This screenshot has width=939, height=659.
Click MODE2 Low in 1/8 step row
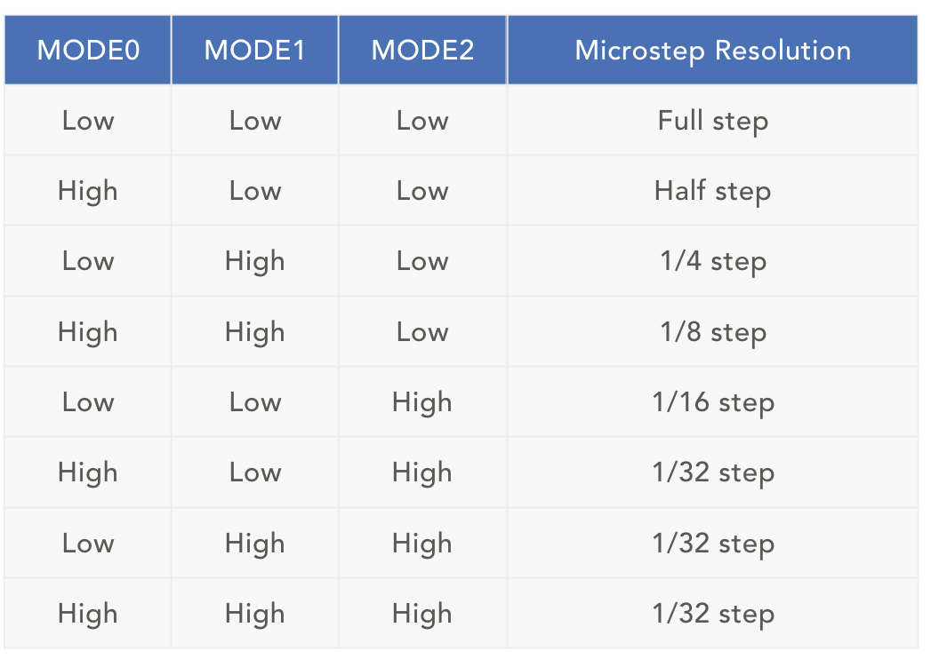(422, 332)
